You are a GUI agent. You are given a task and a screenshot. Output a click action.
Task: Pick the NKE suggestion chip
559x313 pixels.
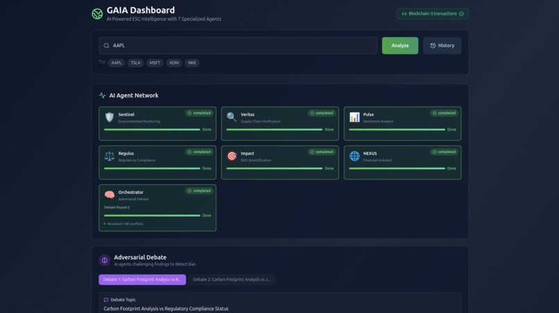click(192, 63)
